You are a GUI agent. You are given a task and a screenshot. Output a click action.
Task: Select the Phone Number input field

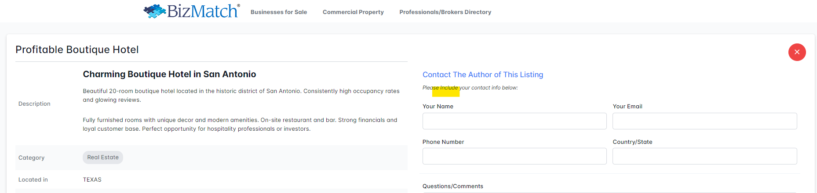(514, 156)
